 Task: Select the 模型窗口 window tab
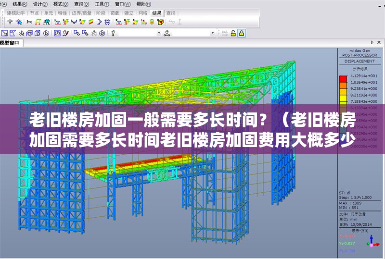point(11,43)
